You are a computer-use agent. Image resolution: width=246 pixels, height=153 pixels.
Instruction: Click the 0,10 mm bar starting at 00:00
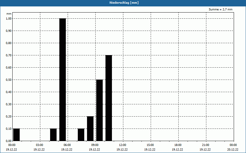tap(17, 135)
